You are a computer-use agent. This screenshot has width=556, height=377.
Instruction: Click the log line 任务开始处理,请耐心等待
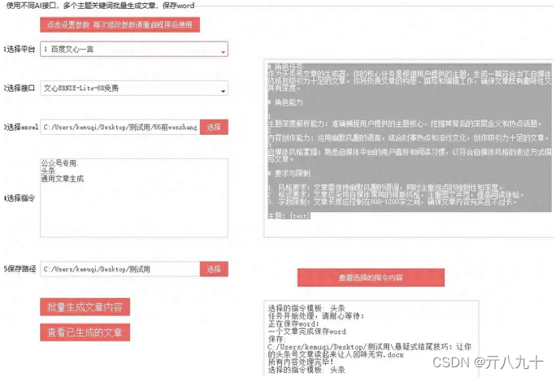click(x=316, y=316)
